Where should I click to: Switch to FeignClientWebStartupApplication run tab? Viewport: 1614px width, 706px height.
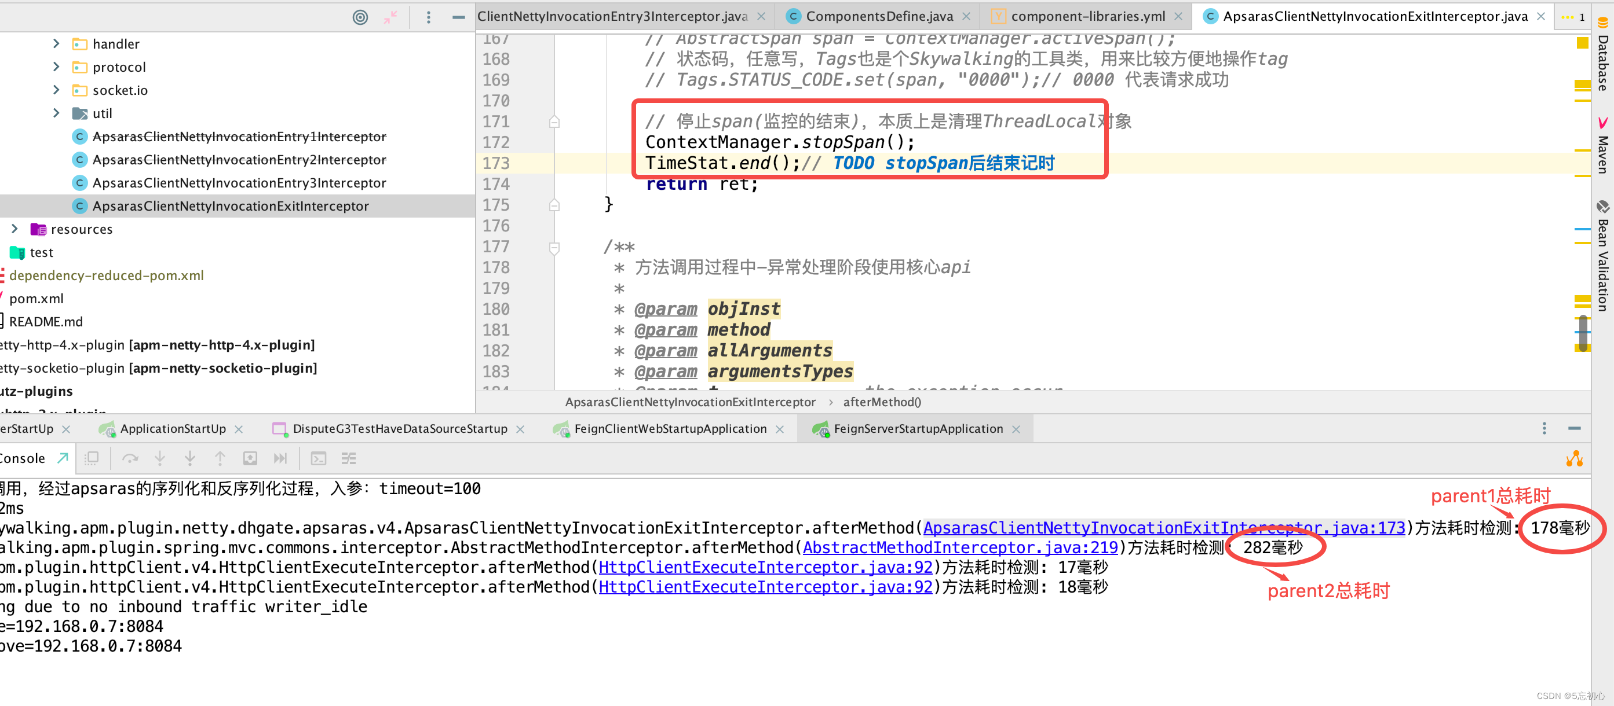(x=670, y=429)
